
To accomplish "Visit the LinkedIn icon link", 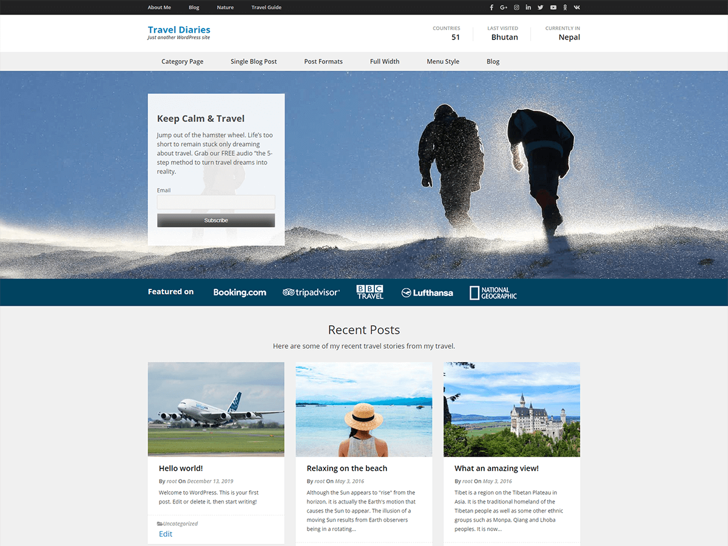I will click(x=528, y=7).
